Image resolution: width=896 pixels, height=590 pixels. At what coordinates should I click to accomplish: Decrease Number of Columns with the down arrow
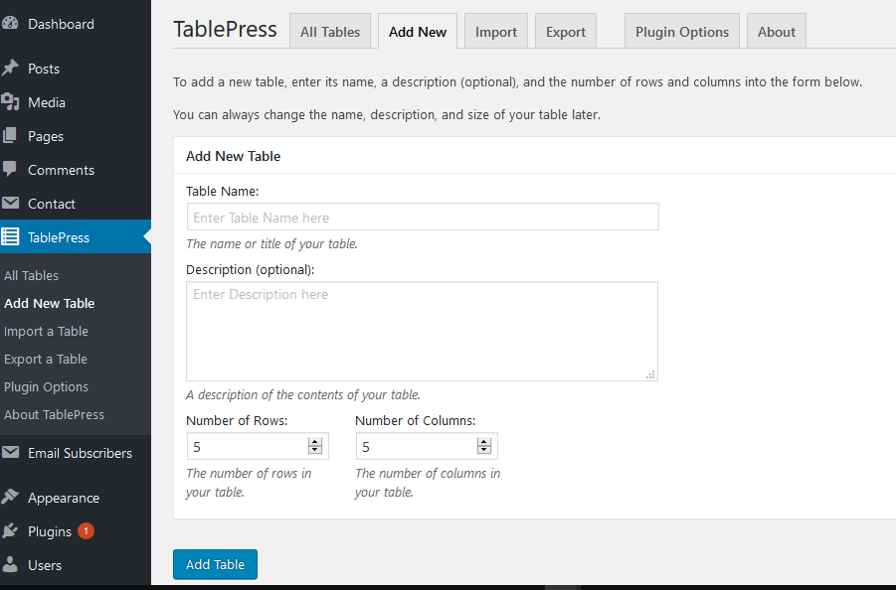[484, 450]
